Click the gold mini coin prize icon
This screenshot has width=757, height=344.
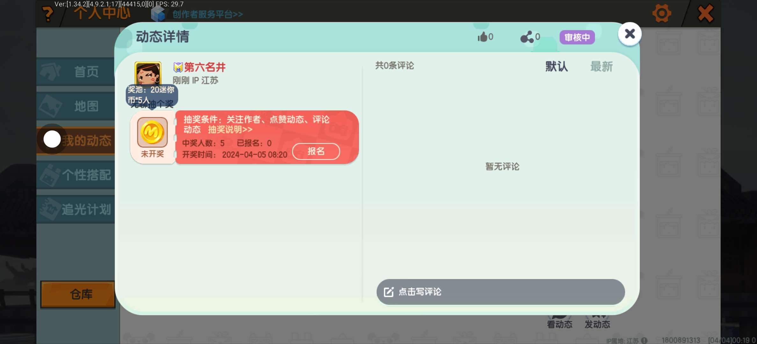coord(152,132)
